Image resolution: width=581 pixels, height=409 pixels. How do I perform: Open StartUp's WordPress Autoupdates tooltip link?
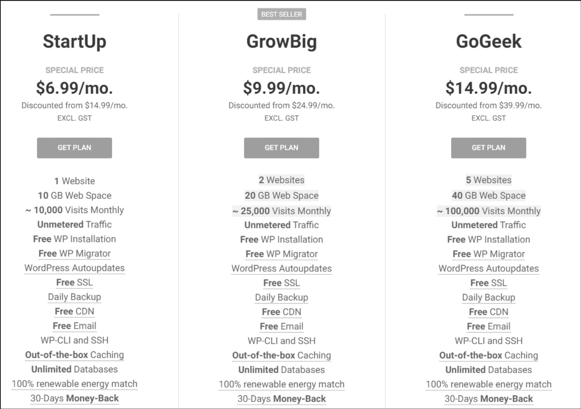point(74,268)
